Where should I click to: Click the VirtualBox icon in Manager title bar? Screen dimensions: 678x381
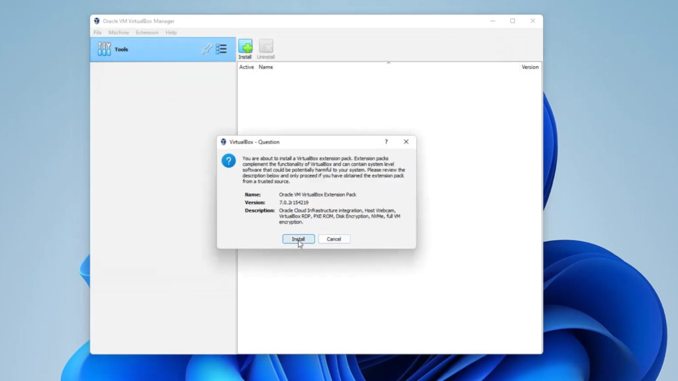pos(97,21)
